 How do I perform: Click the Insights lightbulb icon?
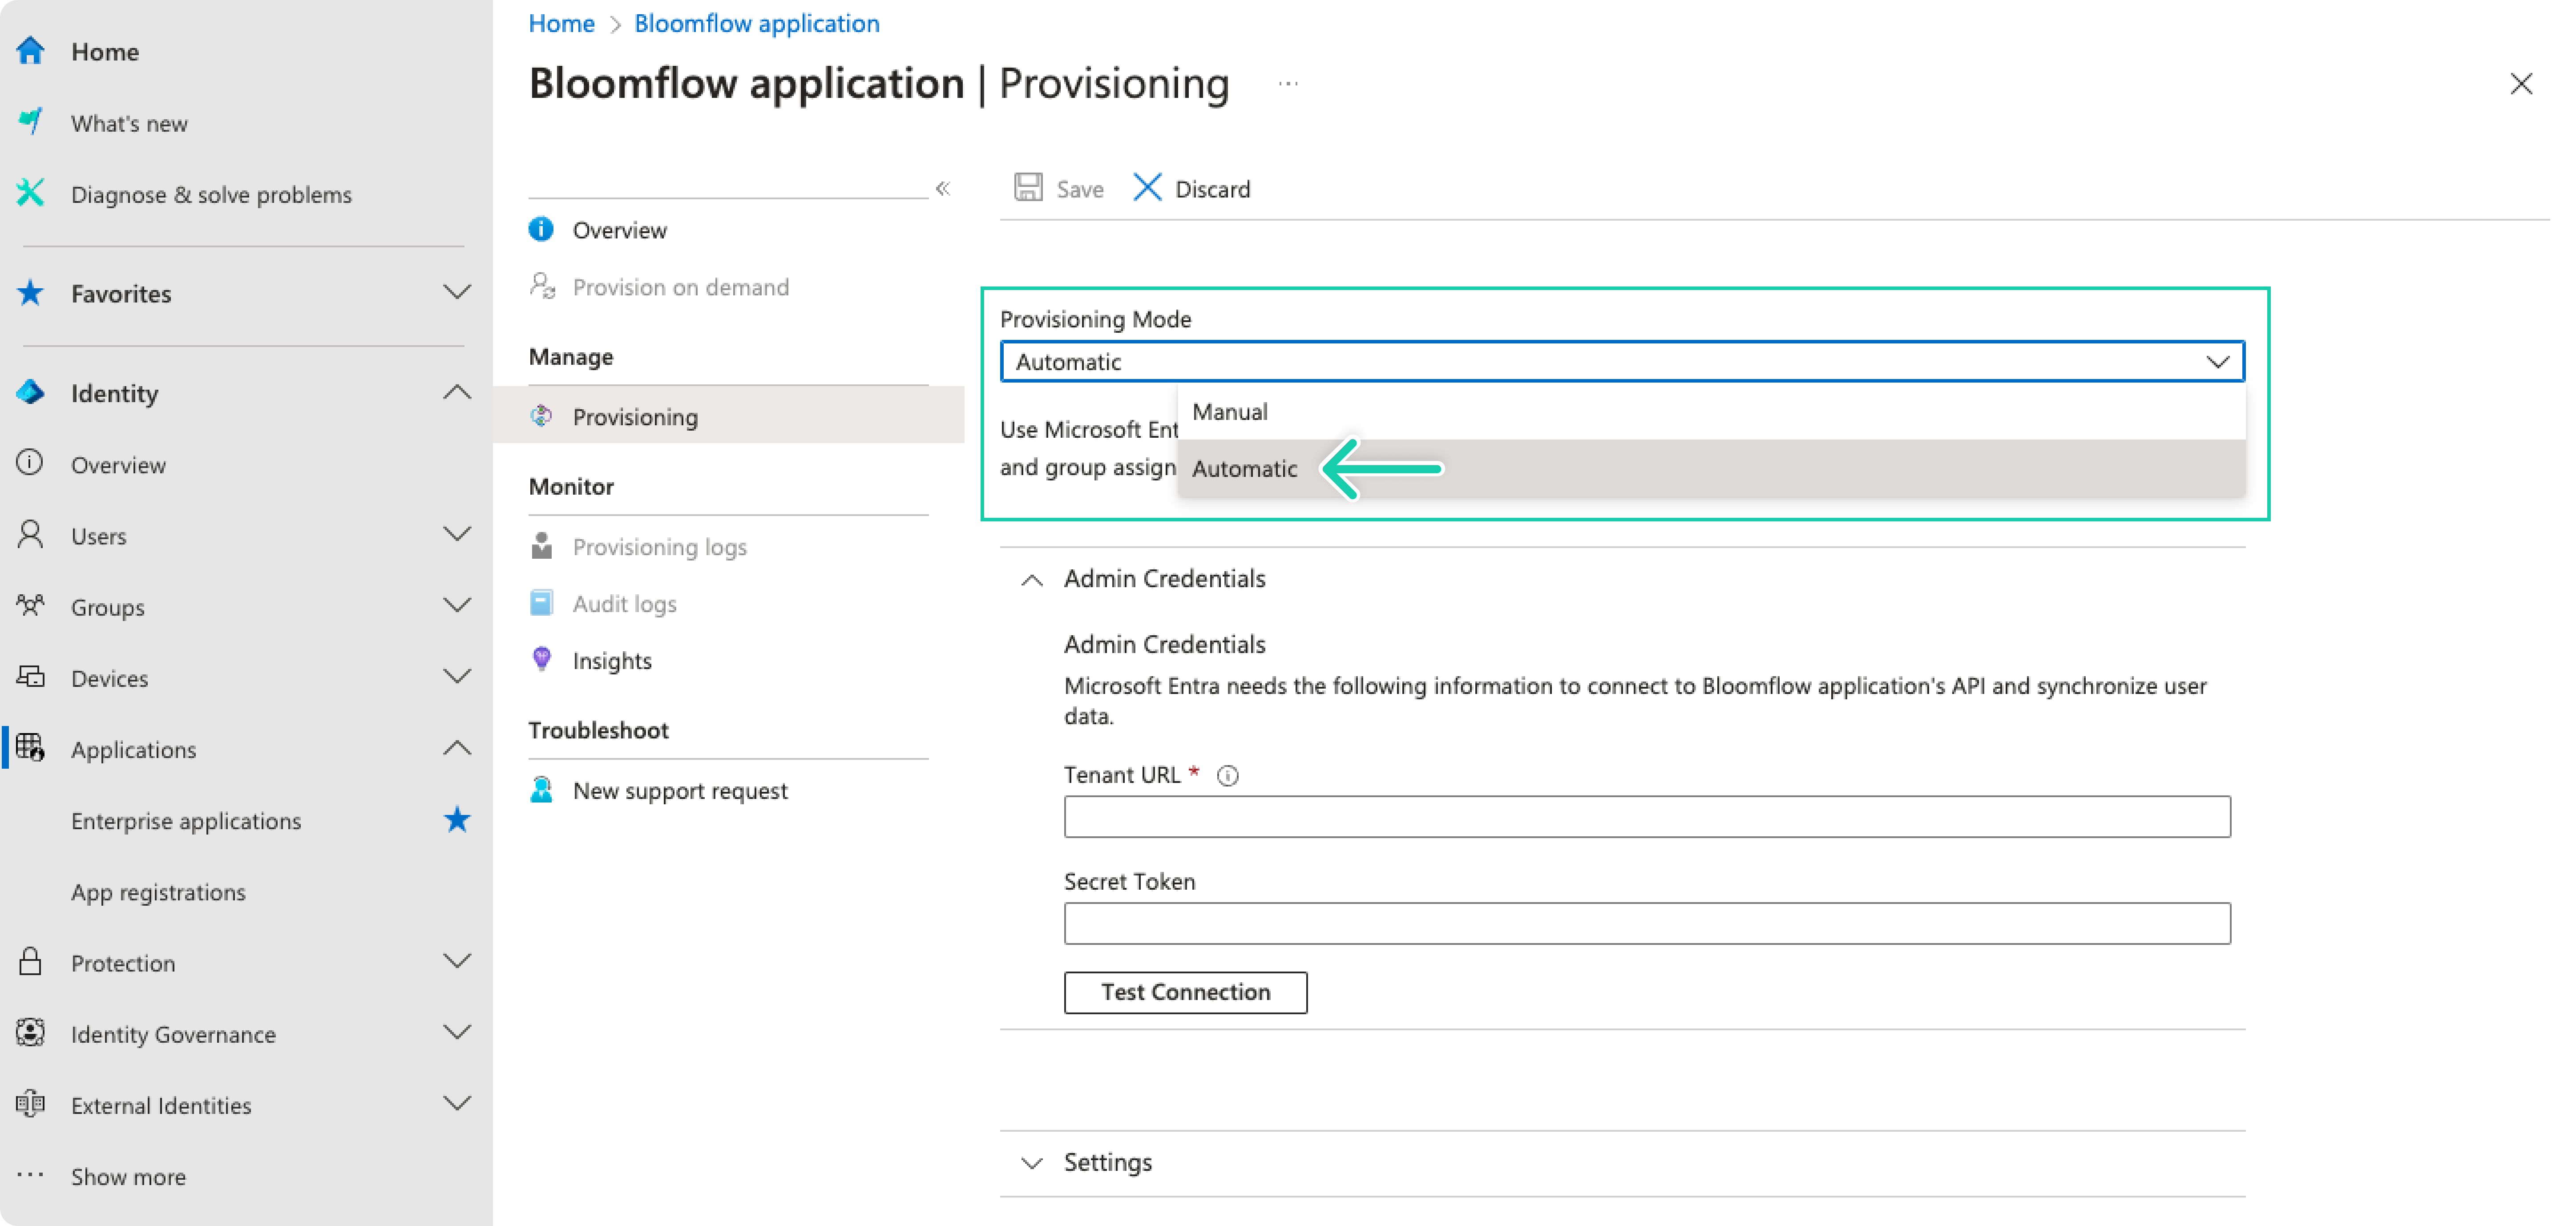pos(541,659)
